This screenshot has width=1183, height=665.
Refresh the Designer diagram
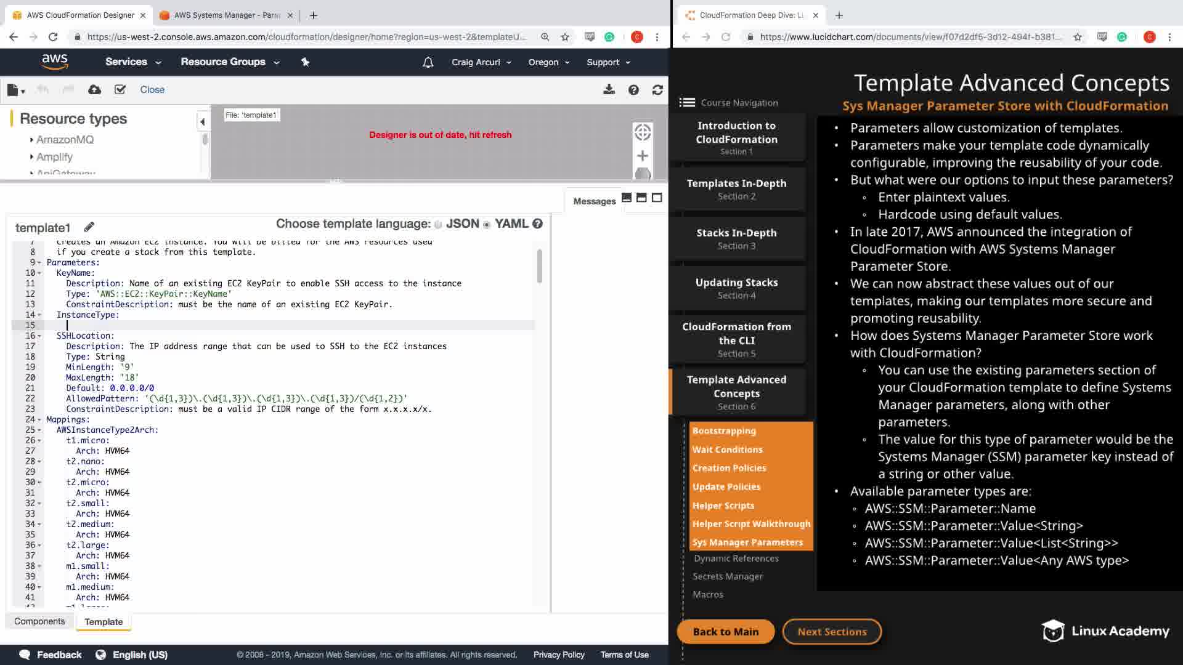coord(657,90)
